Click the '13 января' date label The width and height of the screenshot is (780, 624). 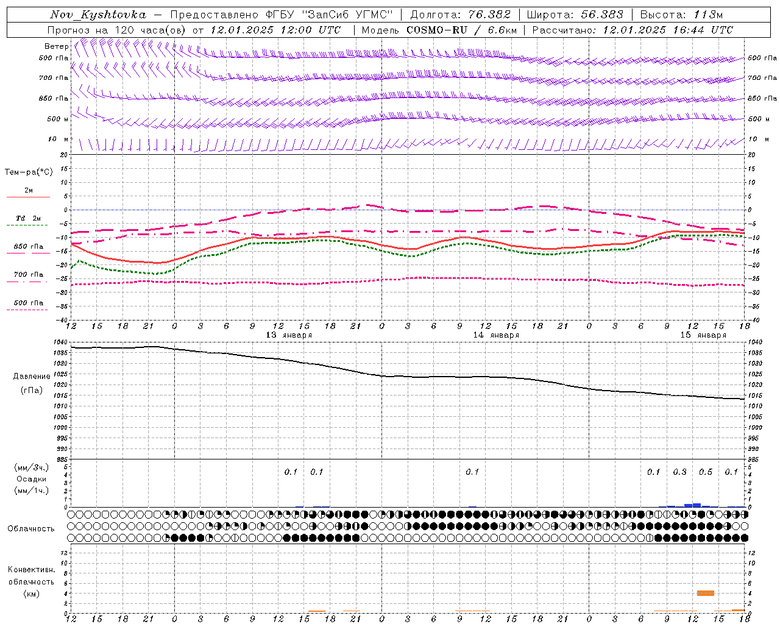[x=289, y=335]
